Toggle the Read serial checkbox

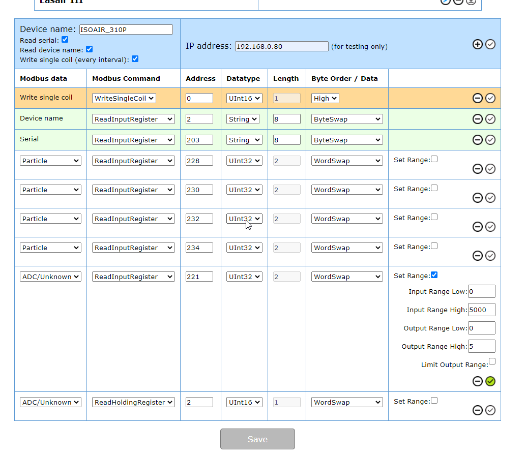point(65,40)
